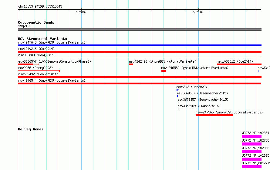
Task: Select the magenta bar under WDR72|NR_102335
Action: point(252,159)
